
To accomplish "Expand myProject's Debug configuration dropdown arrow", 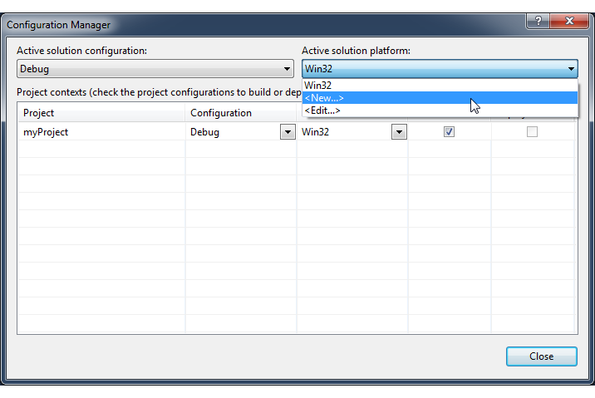I will [x=288, y=132].
